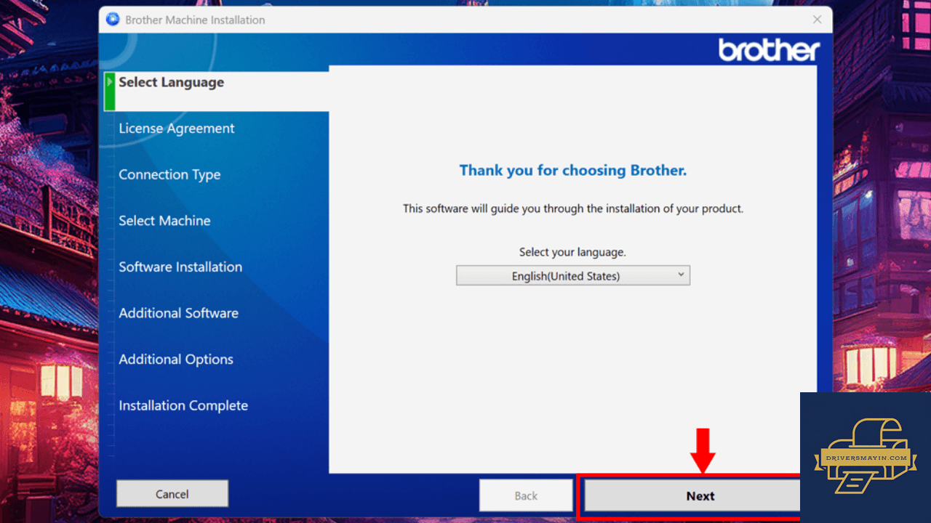Select Additional Software in the step list
Viewport: 931px width, 523px height.
coord(178,313)
